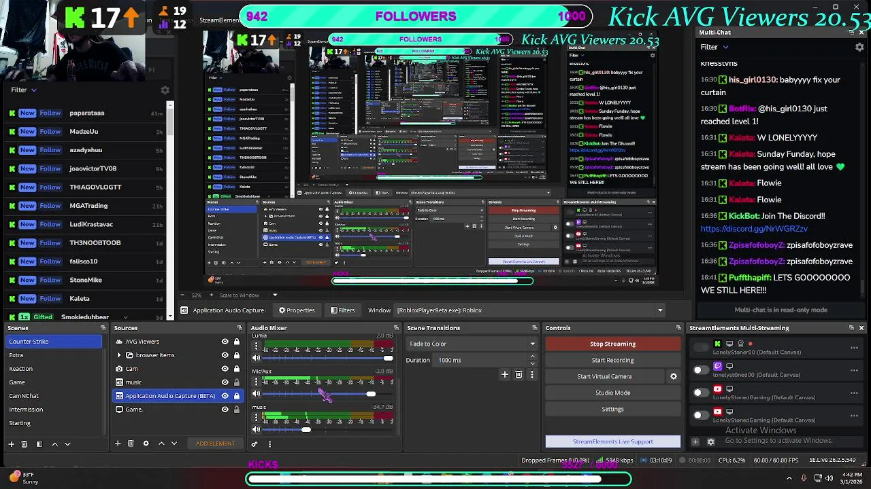Open Audio Mixer menu dots
This screenshot has width=871, height=489.
click(269, 444)
